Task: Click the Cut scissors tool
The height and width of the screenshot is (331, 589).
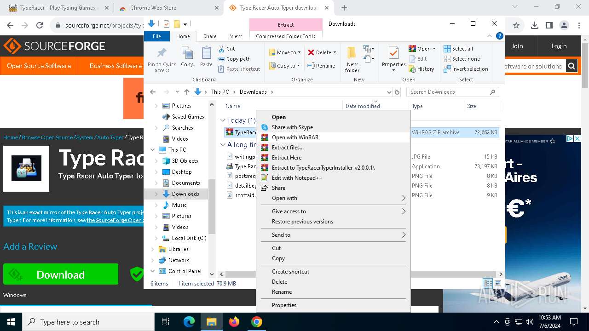Action: [226, 48]
